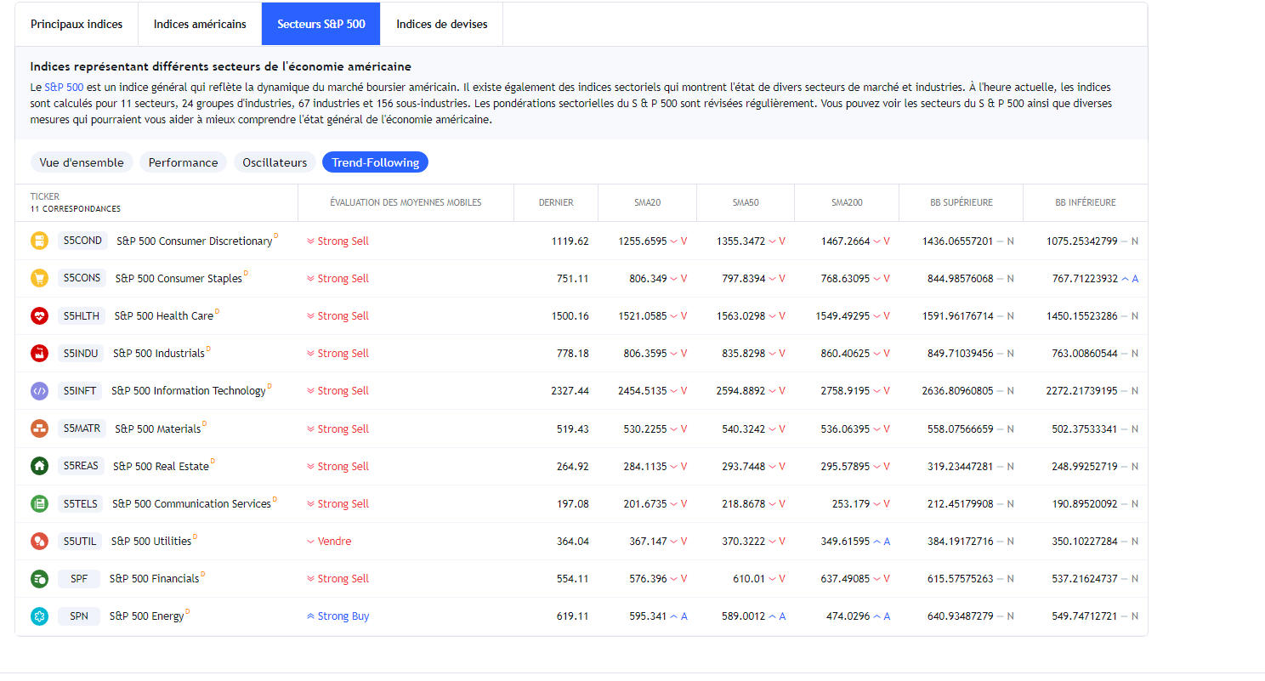Sort by the Ticker column header

click(45, 196)
